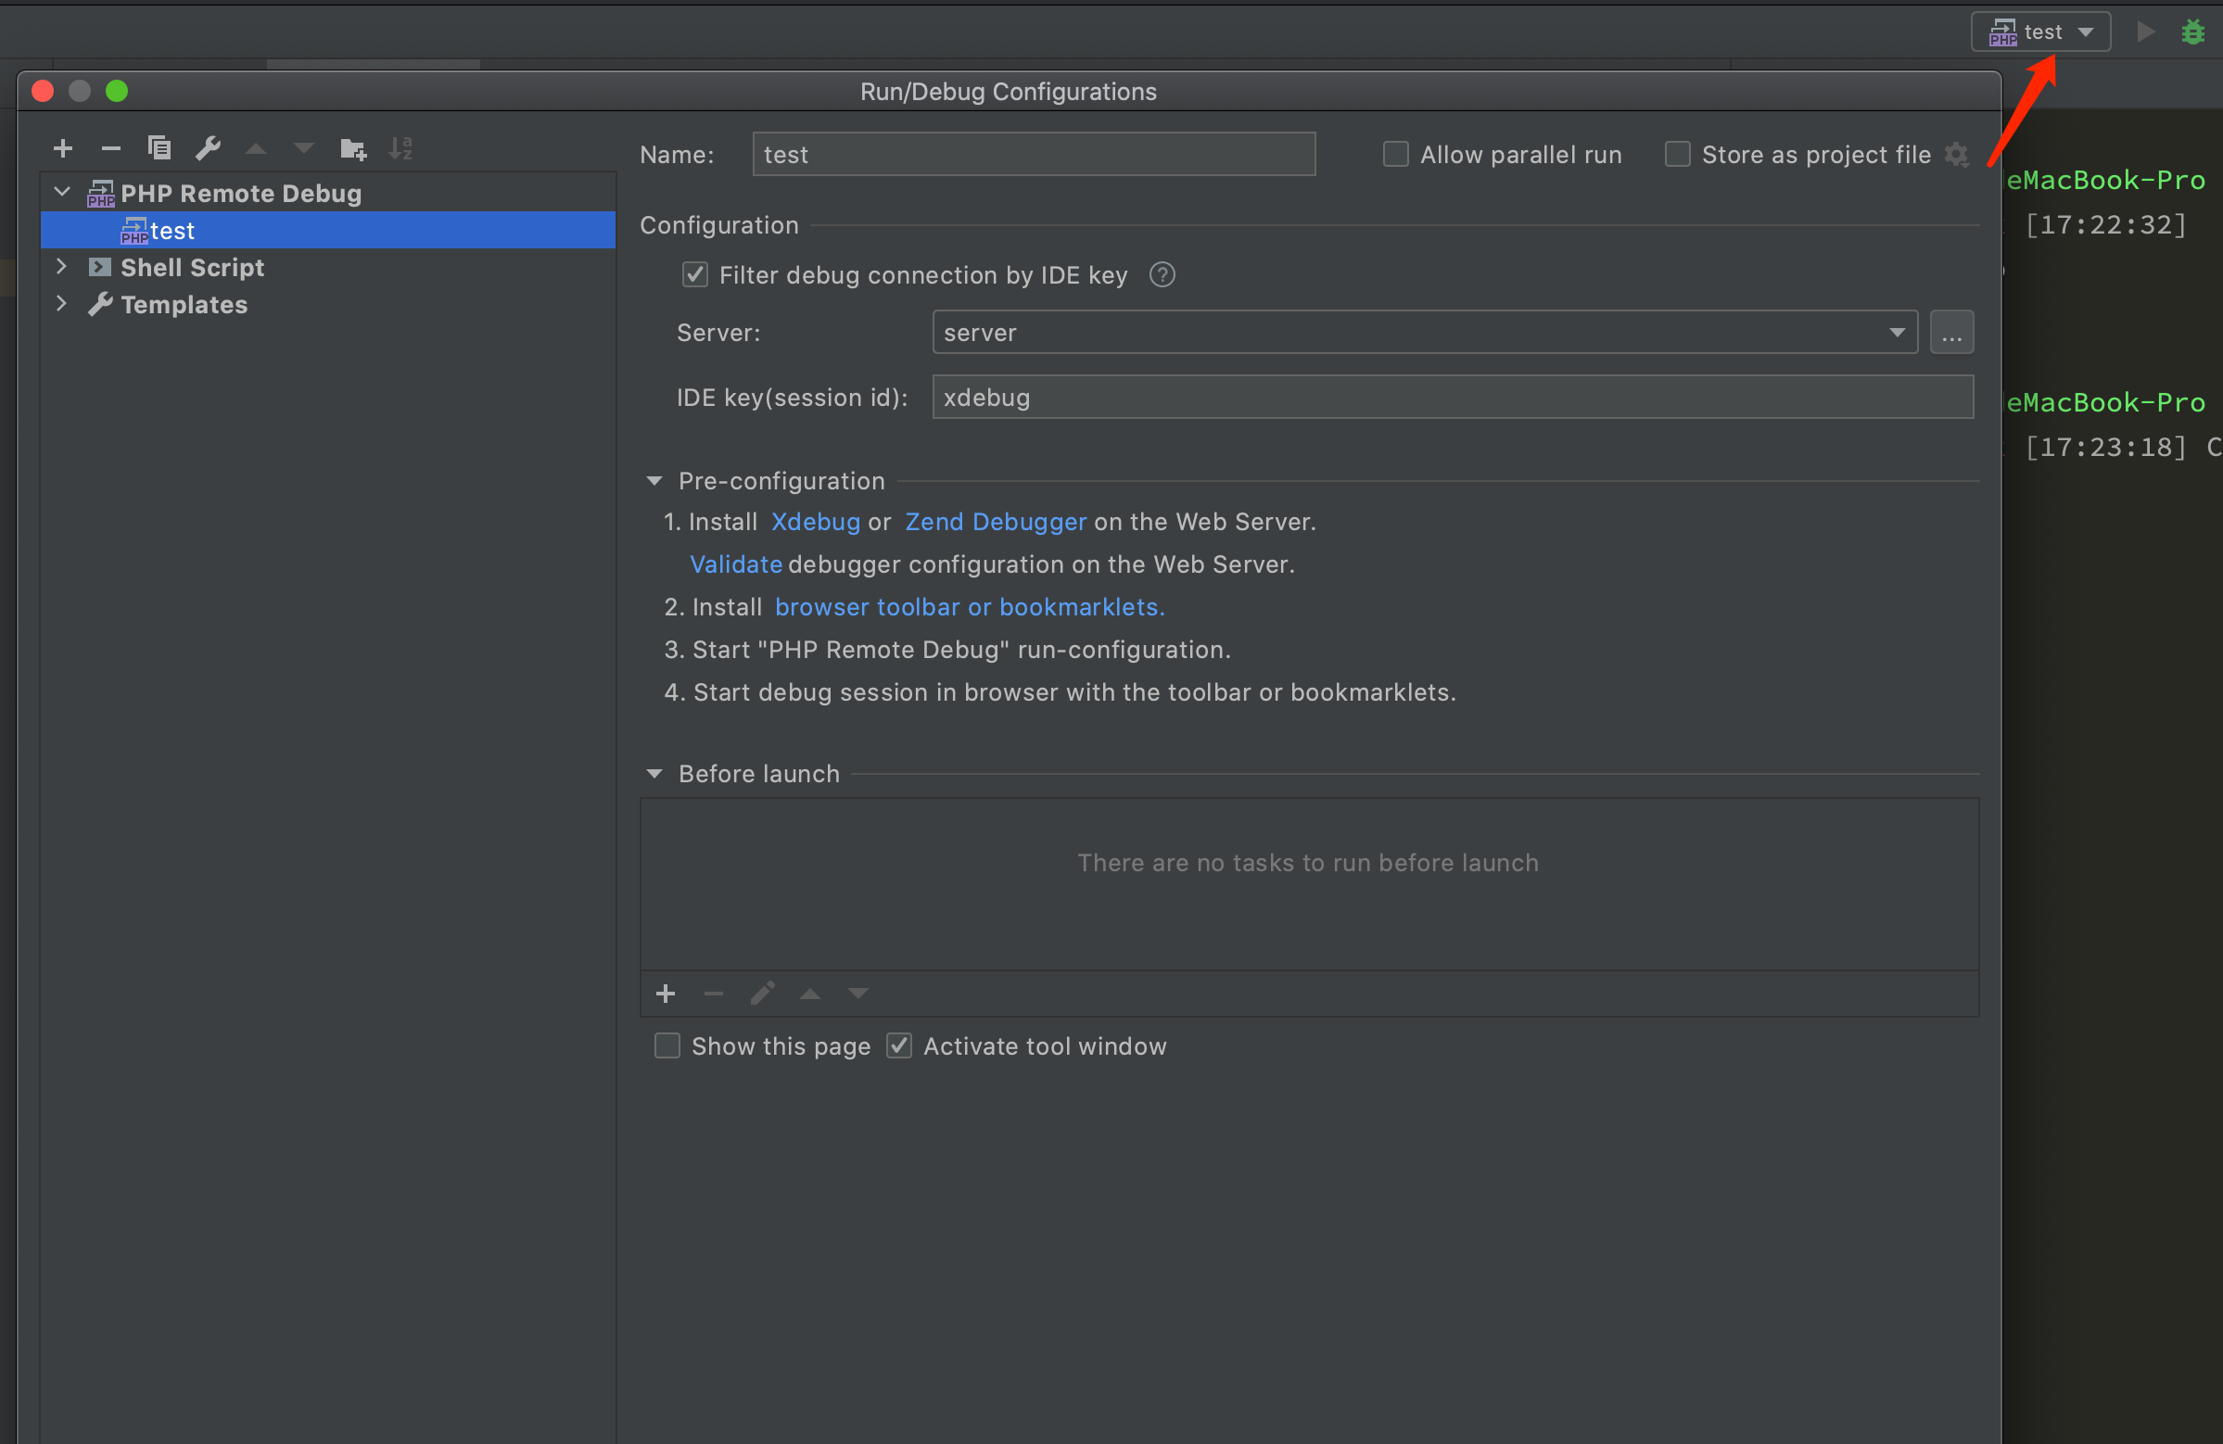Collapse the Pre-configuration section
The image size is (2223, 1444).
click(x=654, y=481)
